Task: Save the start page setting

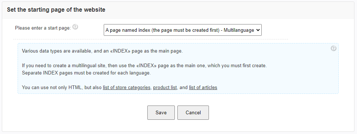Action: (161, 112)
